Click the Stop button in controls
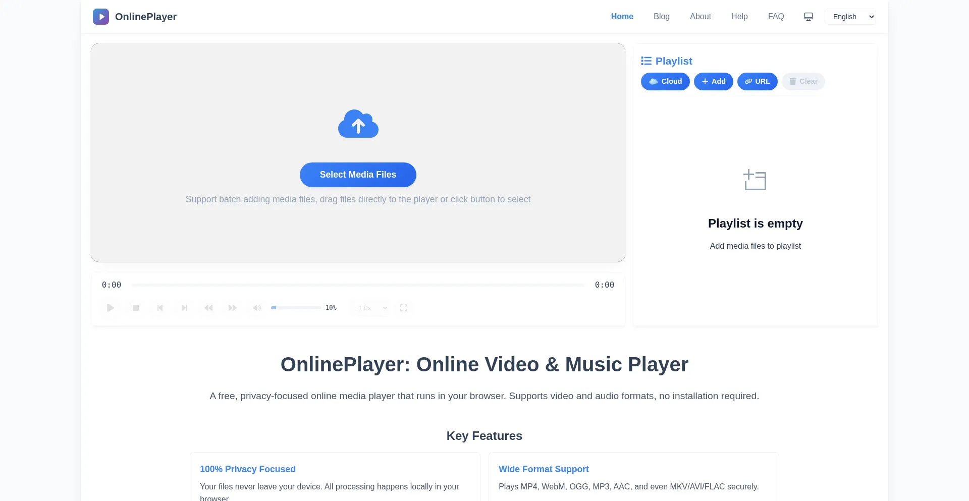969x501 pixels. [x=136, y=308]
